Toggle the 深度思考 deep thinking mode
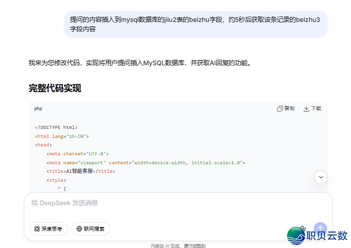Screen dimensions: 351x248 (48, 229)
